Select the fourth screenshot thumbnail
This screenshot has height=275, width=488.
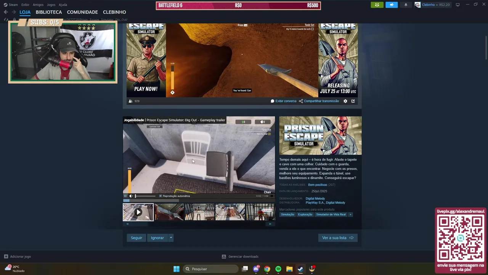click(x=230, y=212)
